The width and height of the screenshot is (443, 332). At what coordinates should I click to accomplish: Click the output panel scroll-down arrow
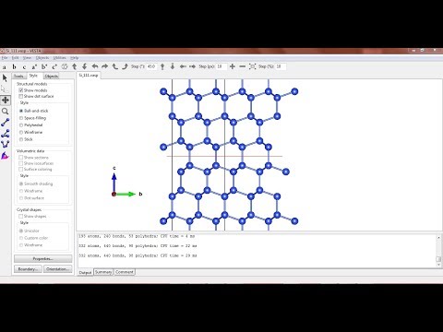pyautogui.click(x=438, y=265)
